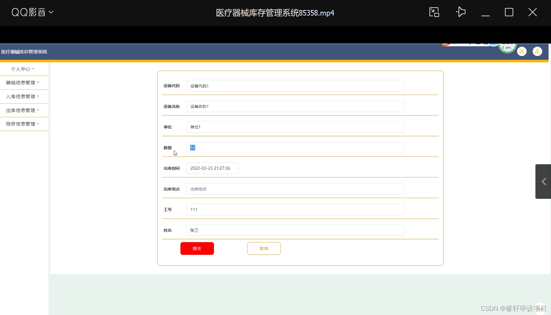
Task: Click the 出库地点 input field
Action: coord(295,189)
